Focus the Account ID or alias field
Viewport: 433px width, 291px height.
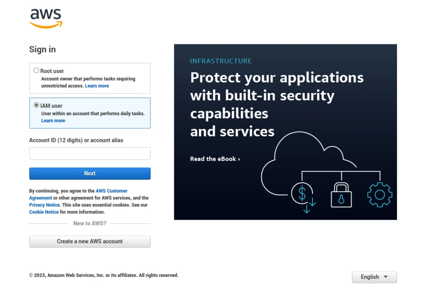[90, 153]
